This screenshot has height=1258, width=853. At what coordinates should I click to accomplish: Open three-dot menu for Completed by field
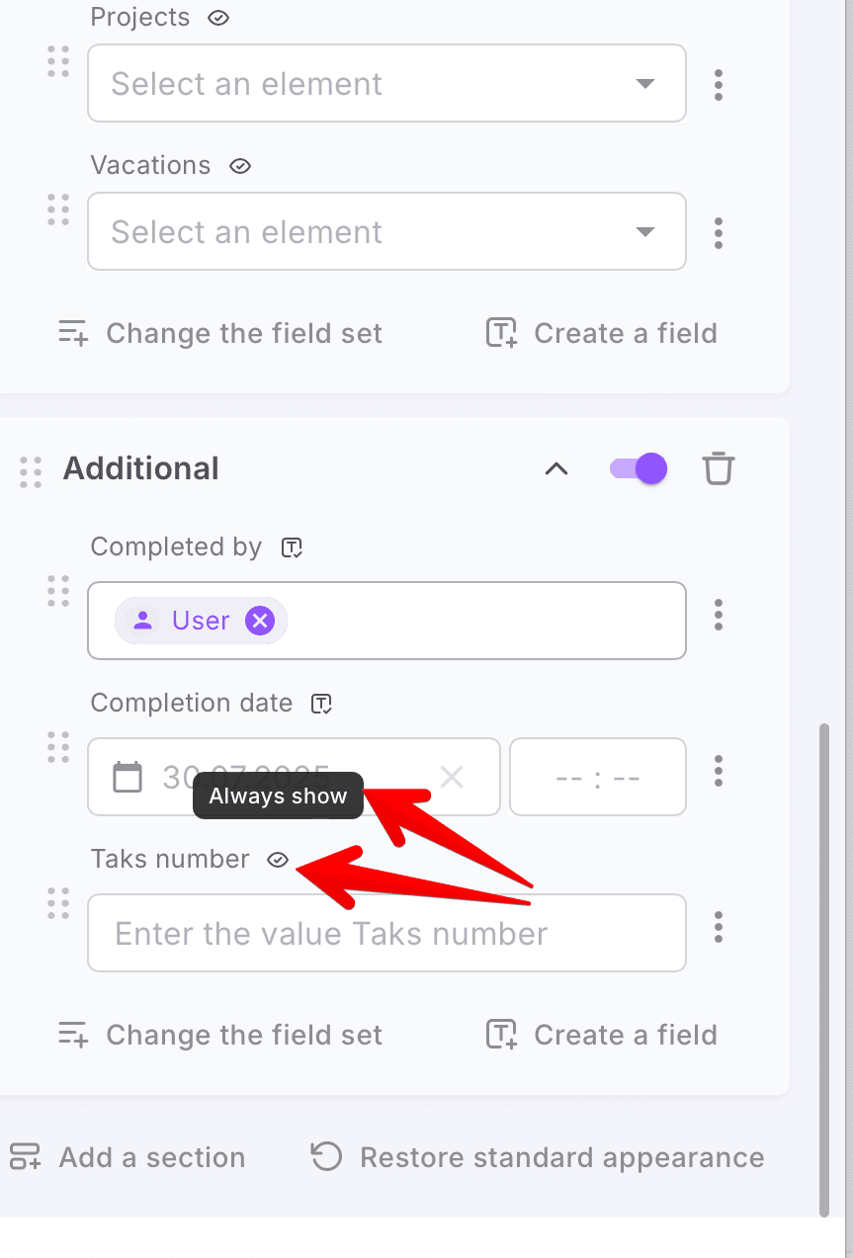(719, 615)
